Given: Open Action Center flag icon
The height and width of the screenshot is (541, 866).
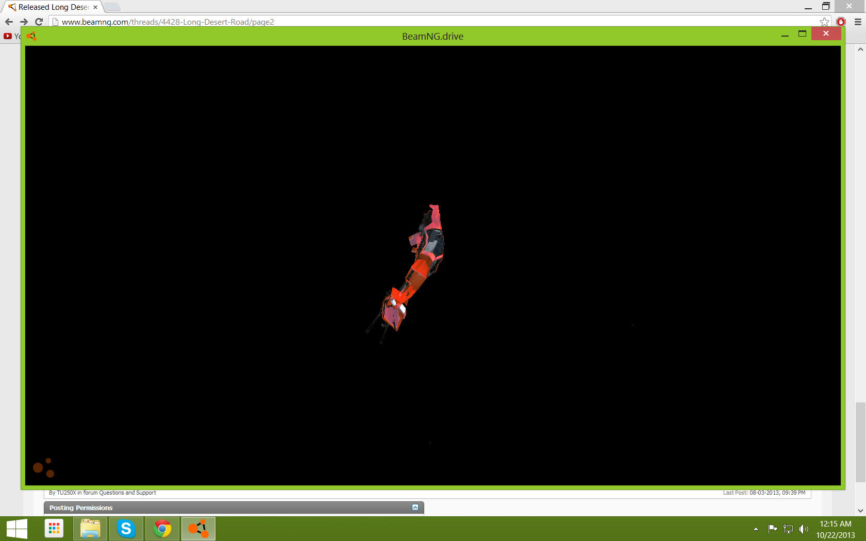Looking at the screenshot, I should coord(772,529).
